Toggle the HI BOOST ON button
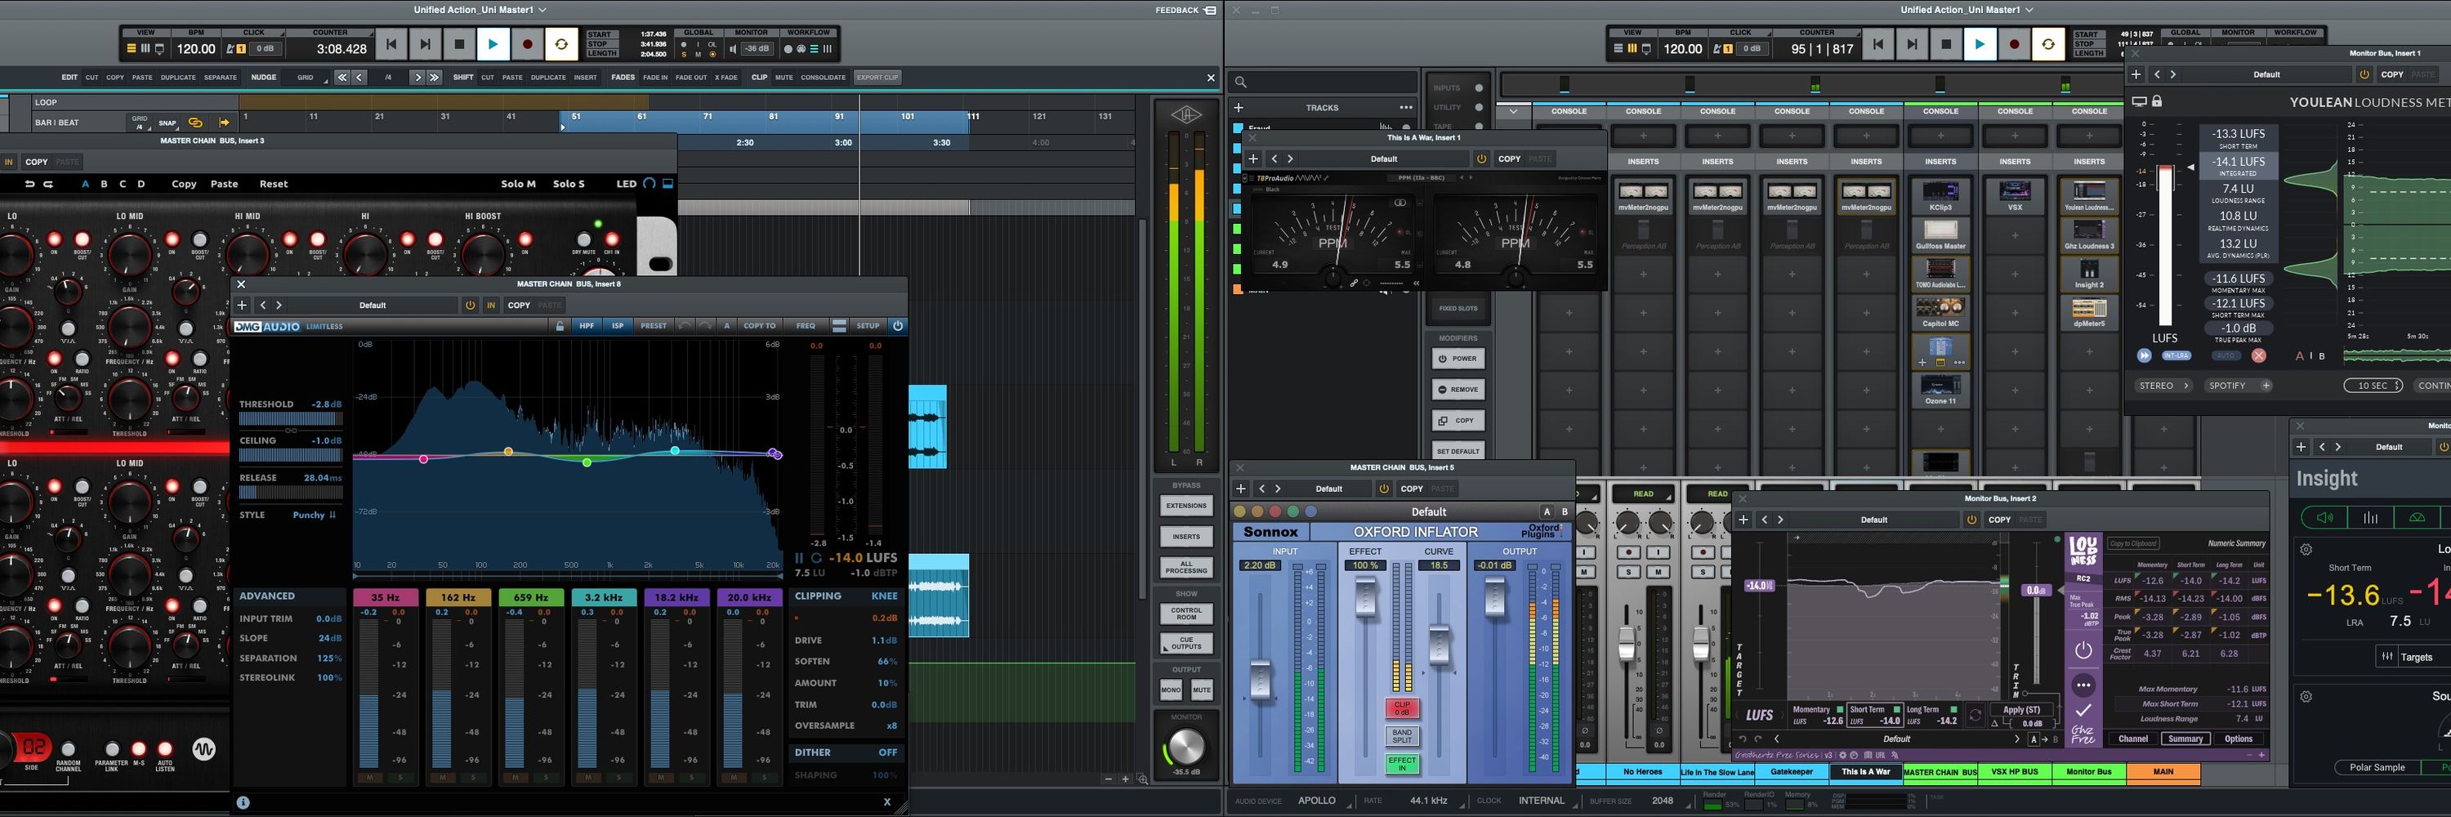Viewport: 2451px width, 817px height. 525,239
